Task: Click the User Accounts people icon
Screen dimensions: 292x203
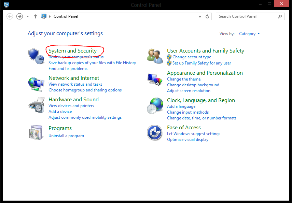Action: (x=155, y=56)
